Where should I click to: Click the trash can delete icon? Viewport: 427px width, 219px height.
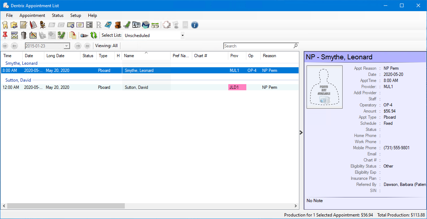click(x=24, y=35)
